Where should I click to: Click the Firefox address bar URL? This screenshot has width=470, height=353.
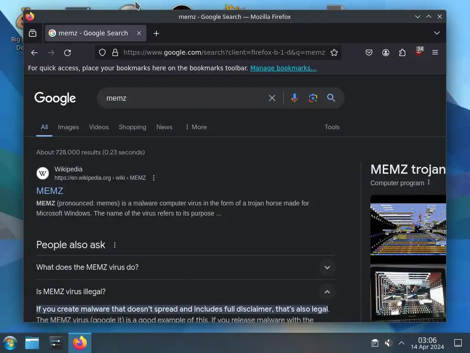pyautogui.click(x=224, y=52)
